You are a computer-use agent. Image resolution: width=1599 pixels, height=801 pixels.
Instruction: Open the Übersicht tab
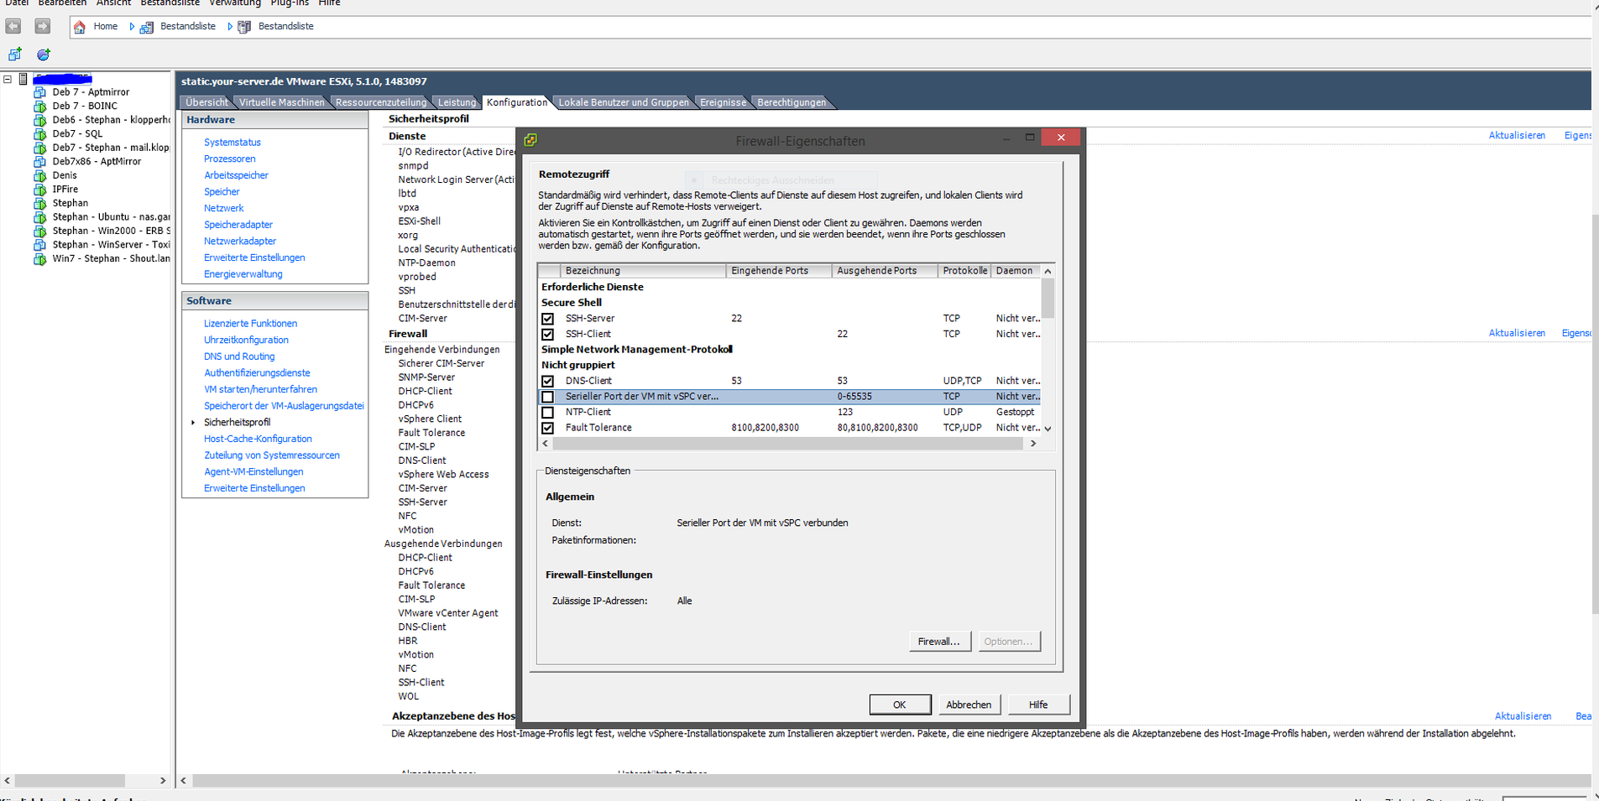coord(206,102)
